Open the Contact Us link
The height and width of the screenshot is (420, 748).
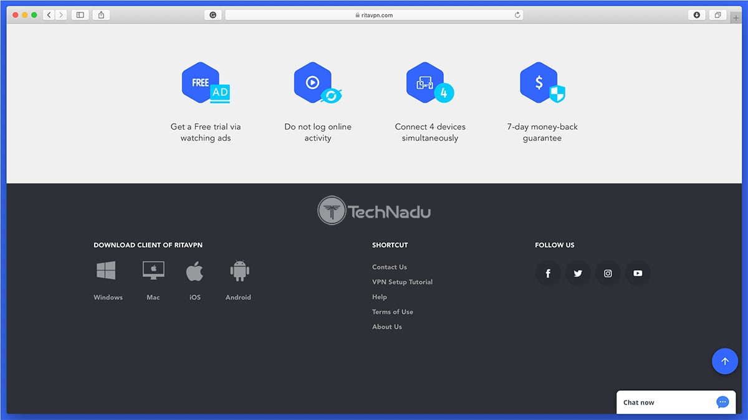click(390, 267)
